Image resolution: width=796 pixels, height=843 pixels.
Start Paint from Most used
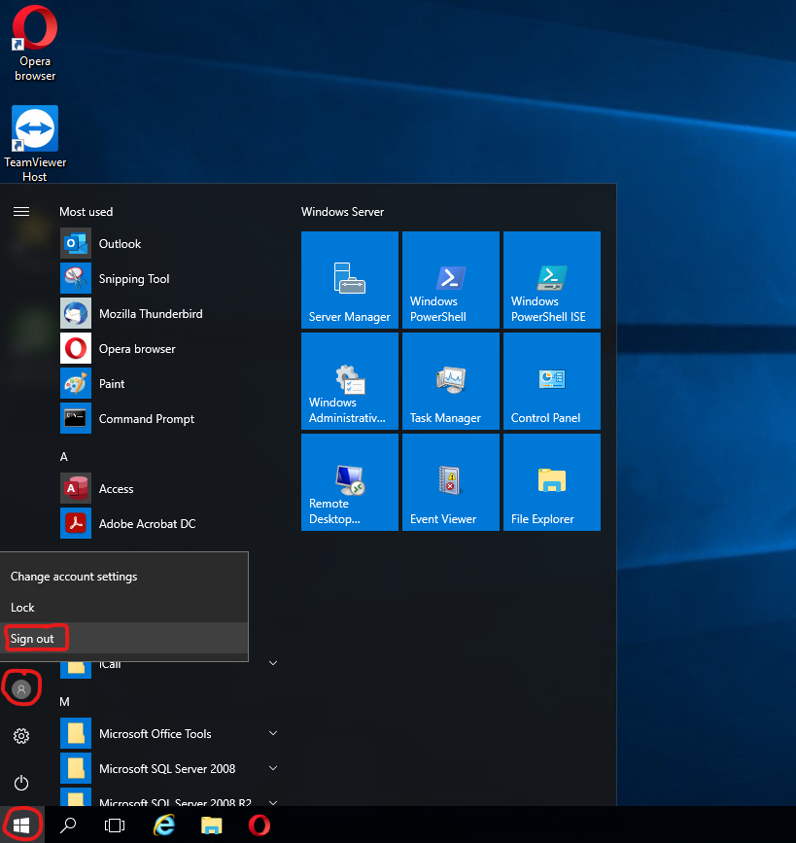111,384
